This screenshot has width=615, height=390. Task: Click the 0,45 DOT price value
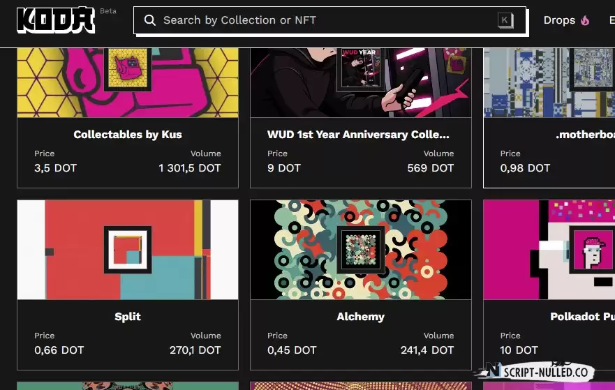292,350
